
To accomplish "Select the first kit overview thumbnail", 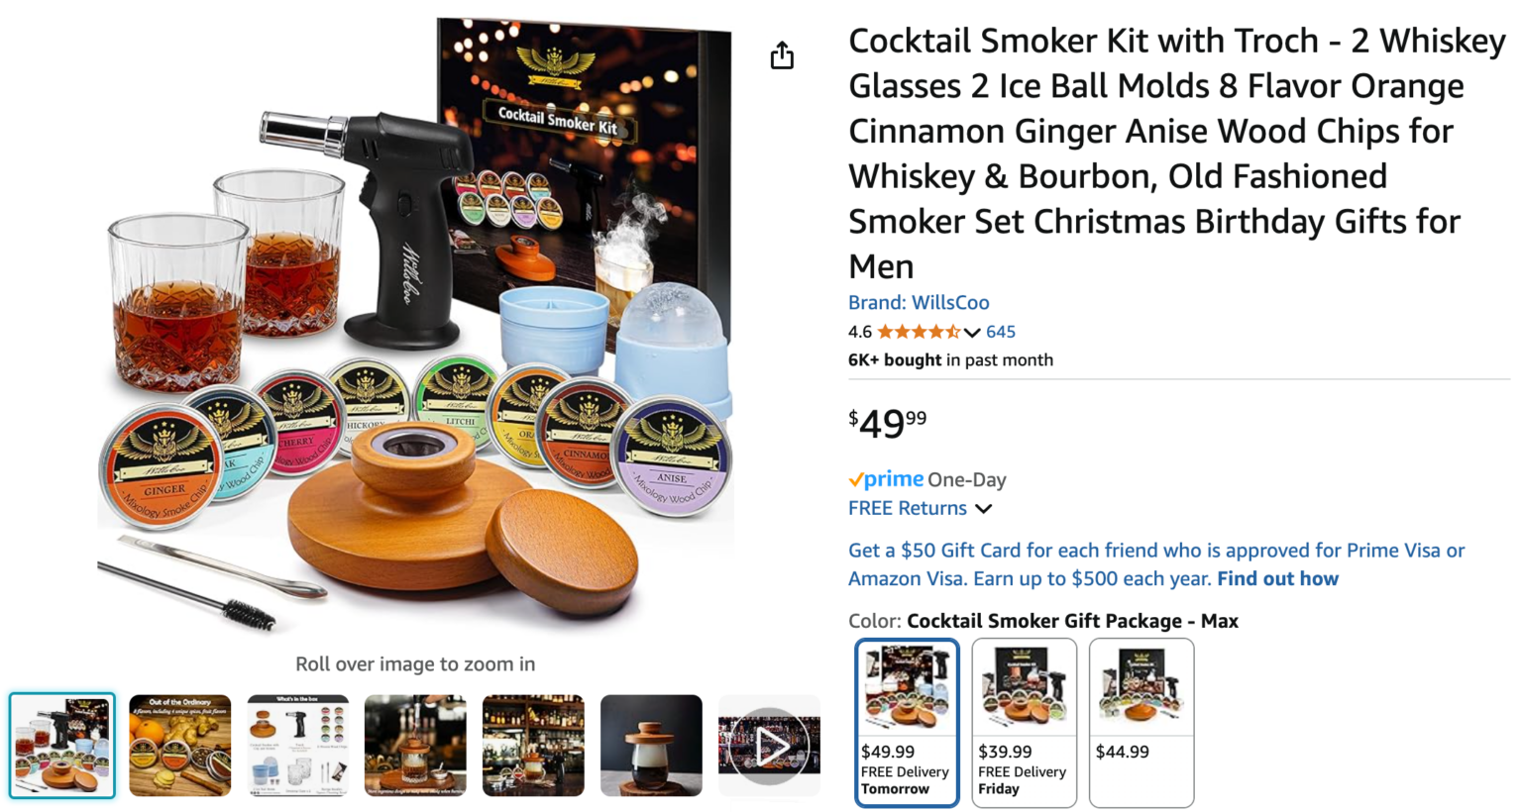I will tap(62, 746).
